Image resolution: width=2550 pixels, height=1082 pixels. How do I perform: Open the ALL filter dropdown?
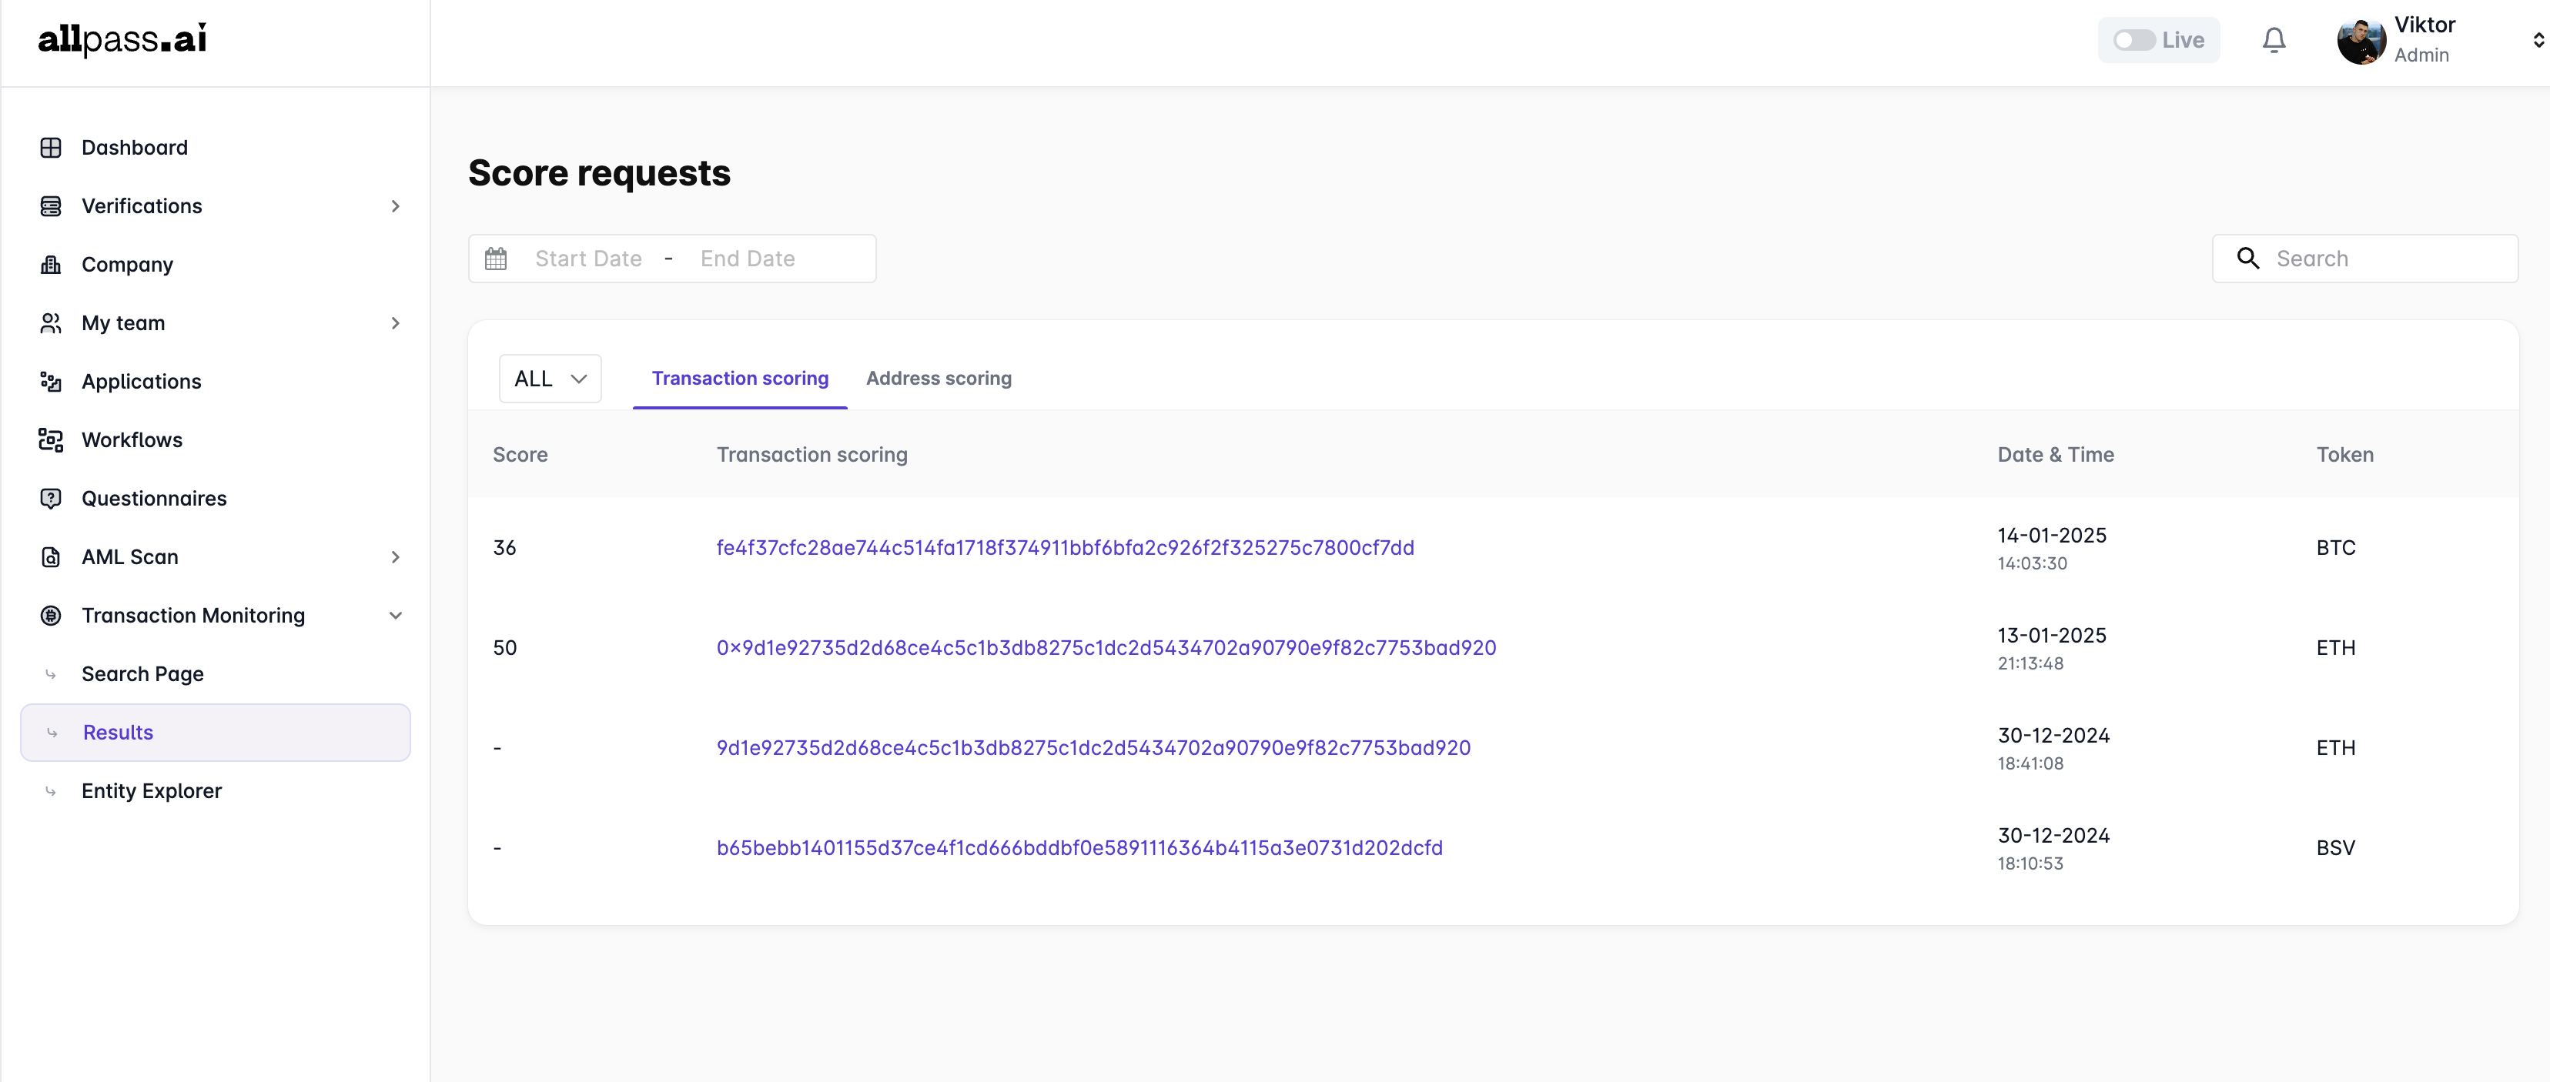[550, 379]
